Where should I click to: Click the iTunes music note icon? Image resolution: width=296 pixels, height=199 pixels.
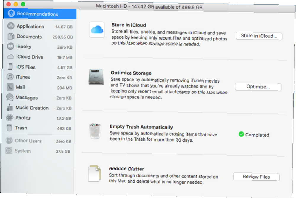(10, 77)
